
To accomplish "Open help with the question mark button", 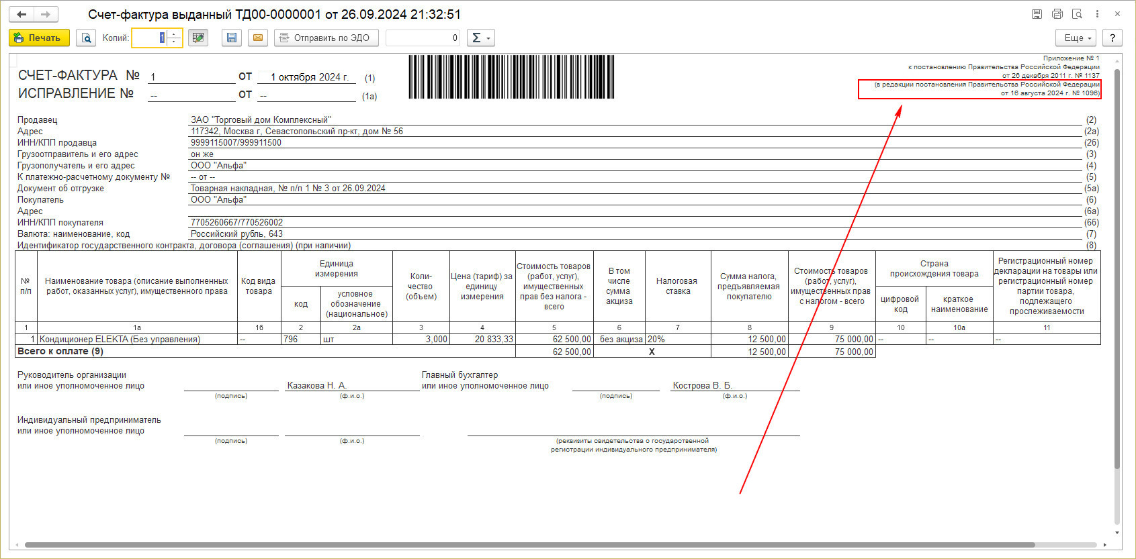I will (1112, 38).
